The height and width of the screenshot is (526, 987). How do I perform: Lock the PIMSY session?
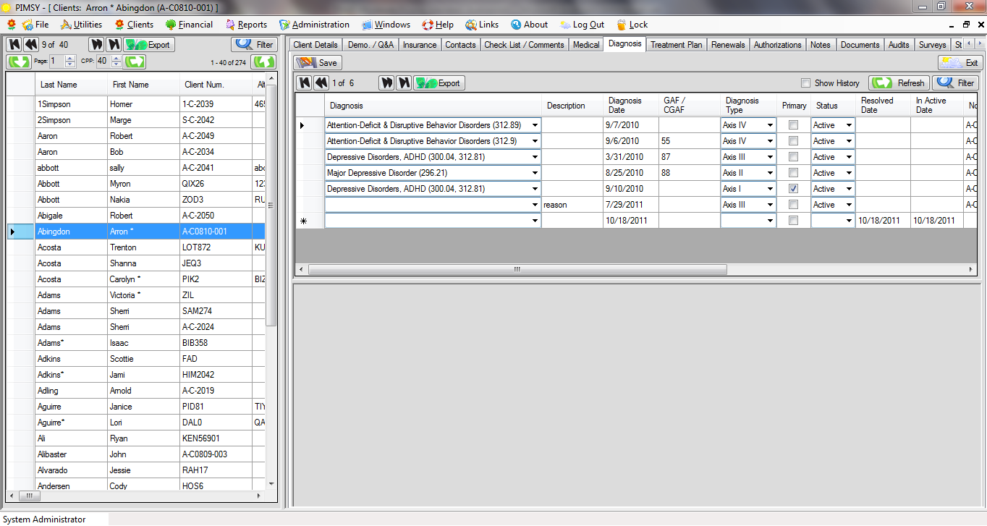(632, 24)
